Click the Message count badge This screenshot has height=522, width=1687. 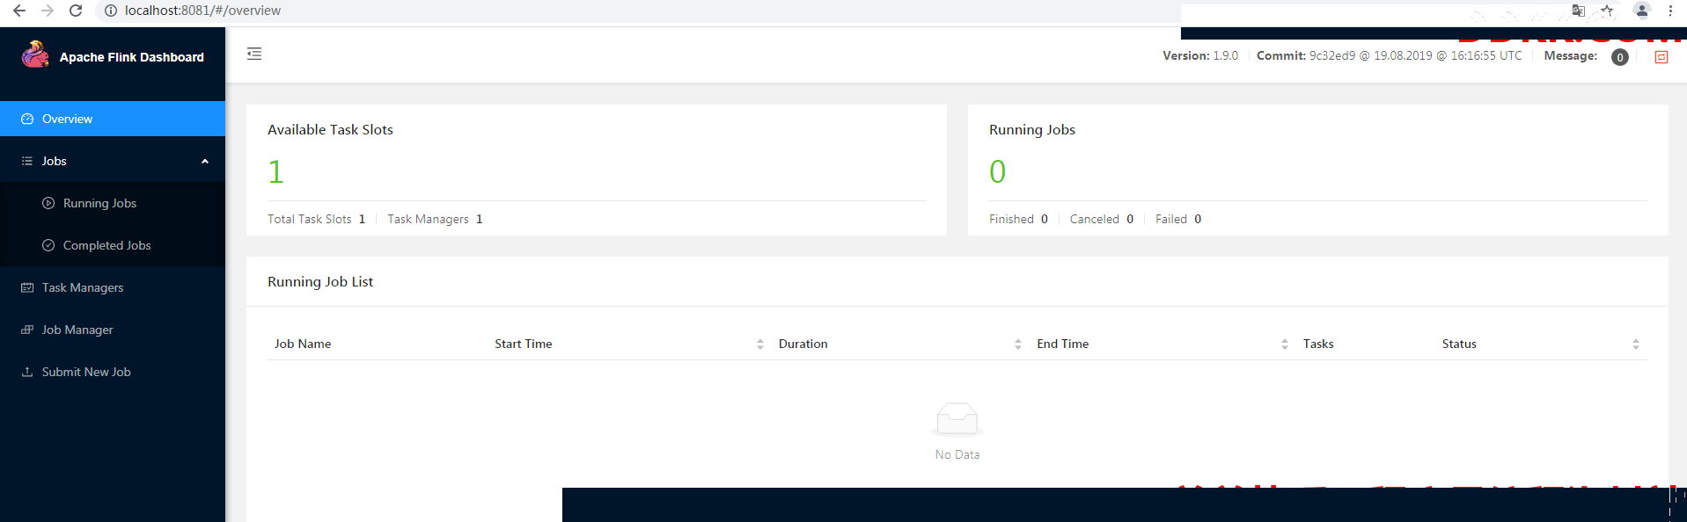pos(1620,57)
